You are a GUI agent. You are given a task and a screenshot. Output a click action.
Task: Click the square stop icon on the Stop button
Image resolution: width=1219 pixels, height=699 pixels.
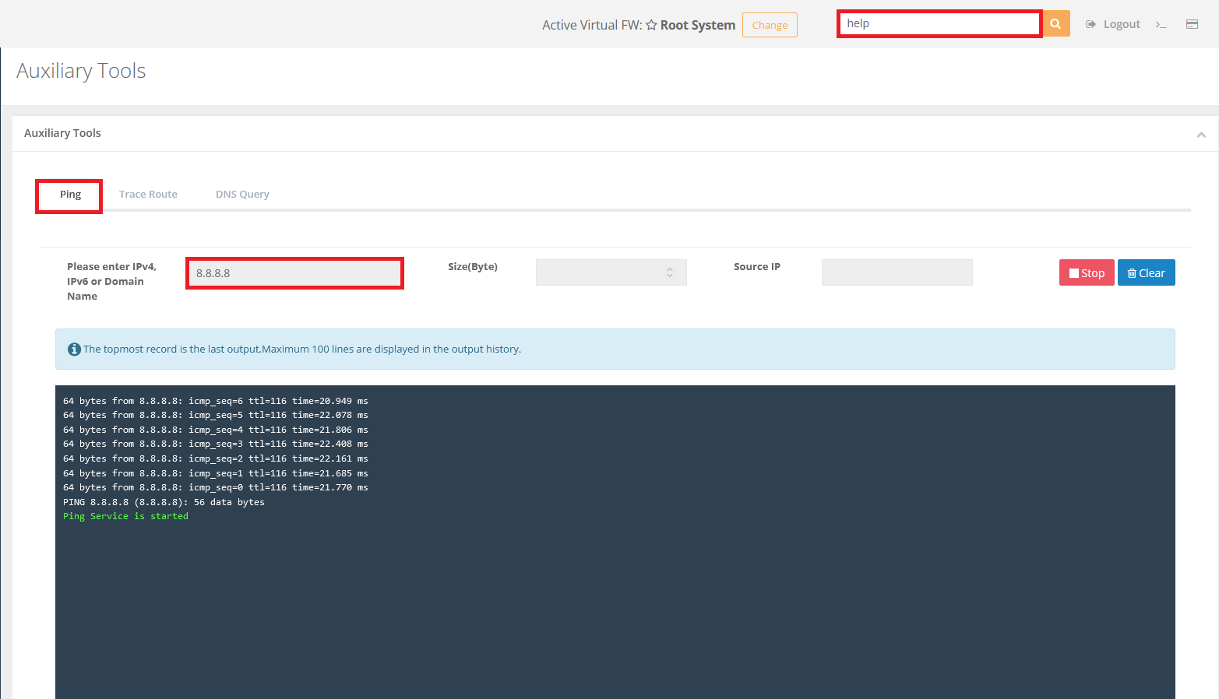tap(1074, 273)
